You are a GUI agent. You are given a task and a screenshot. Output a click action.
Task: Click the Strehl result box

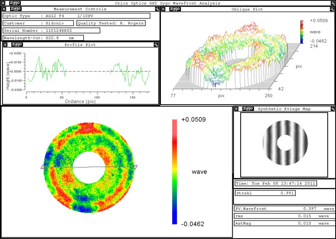pos(265,193)
